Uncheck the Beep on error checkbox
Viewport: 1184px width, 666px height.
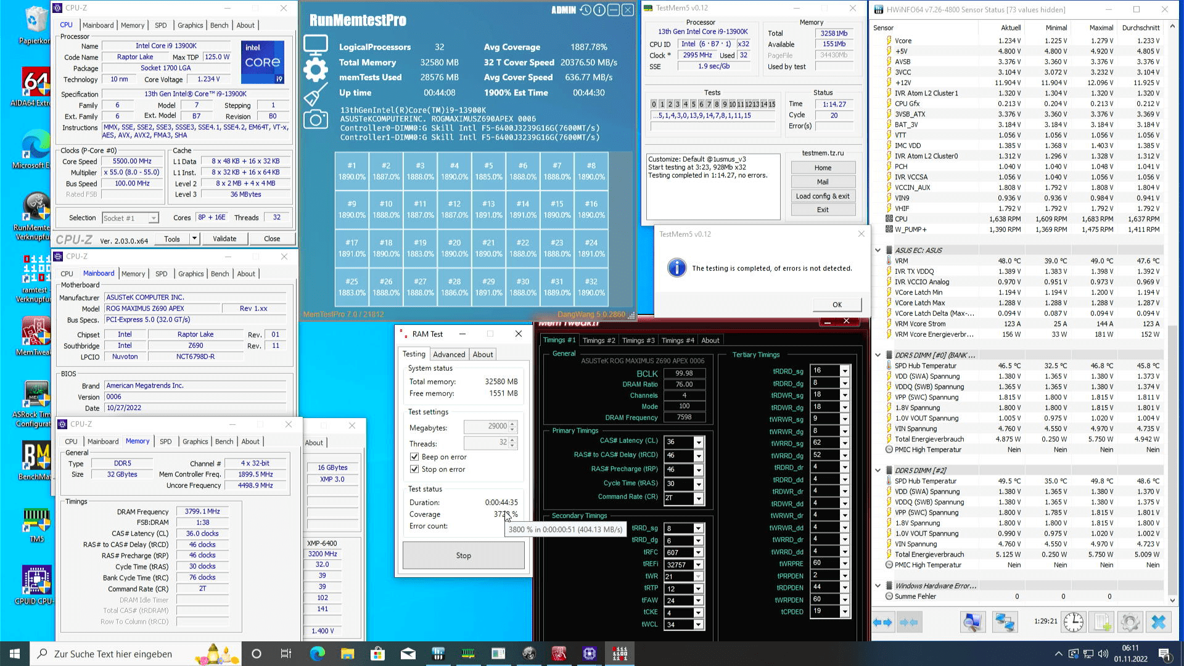tap(414, 457)
